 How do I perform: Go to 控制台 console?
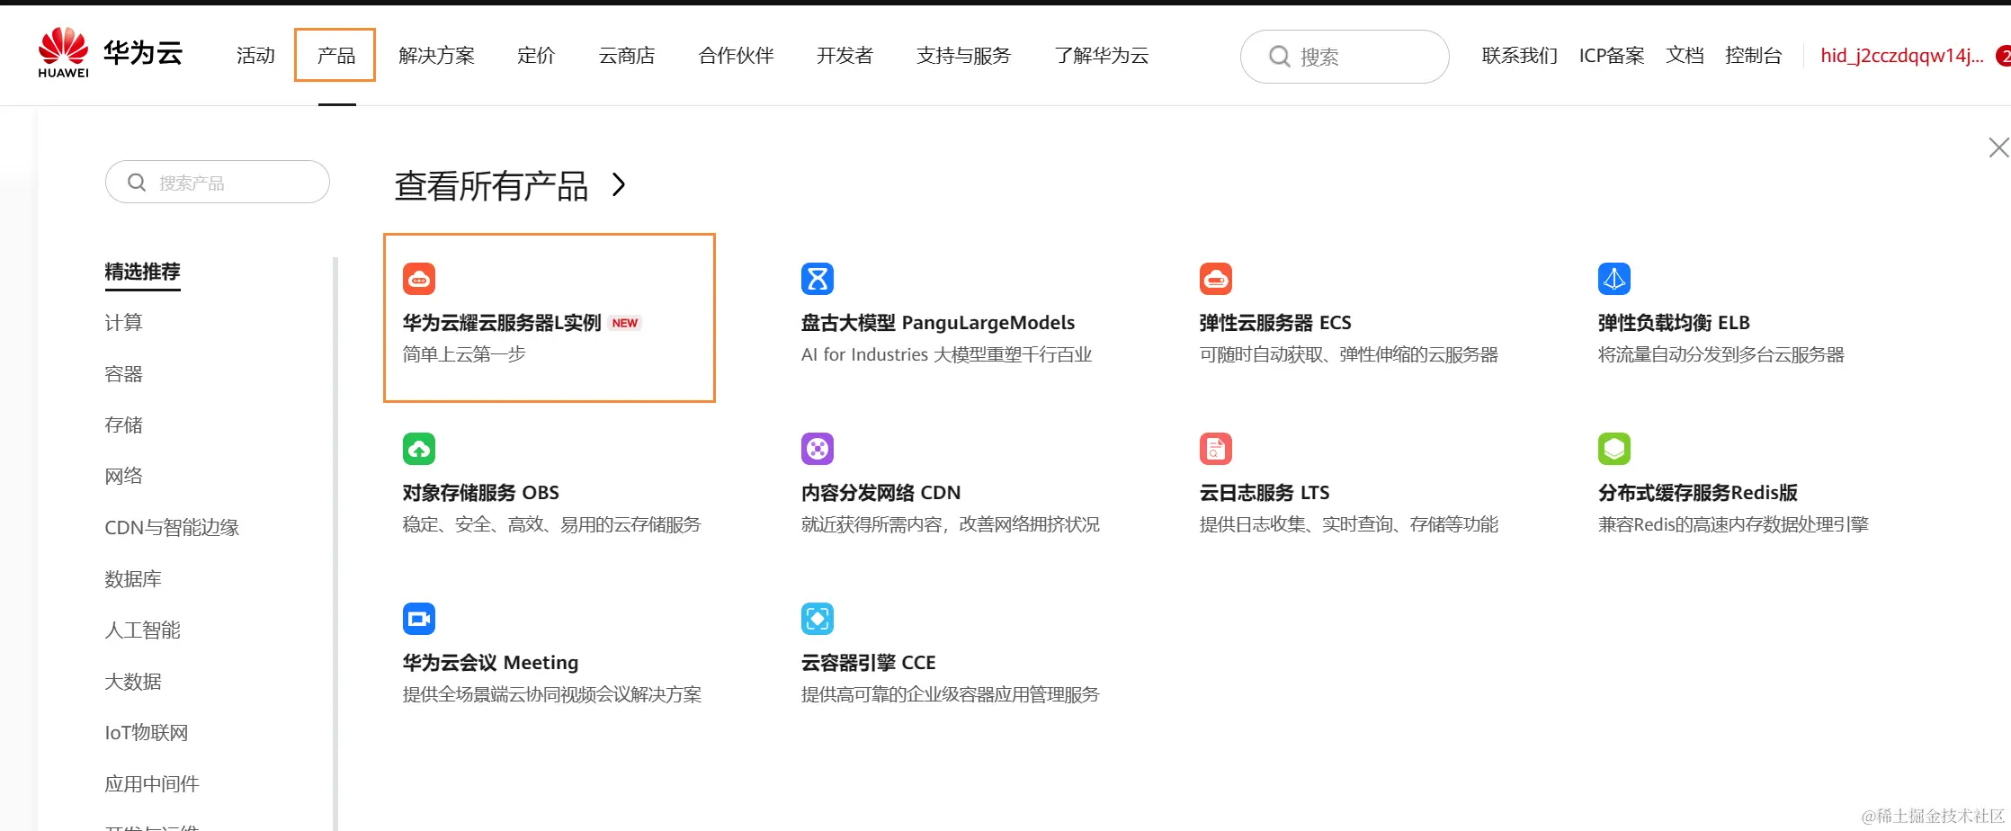pyautogui.click(x=1753, y=56)
